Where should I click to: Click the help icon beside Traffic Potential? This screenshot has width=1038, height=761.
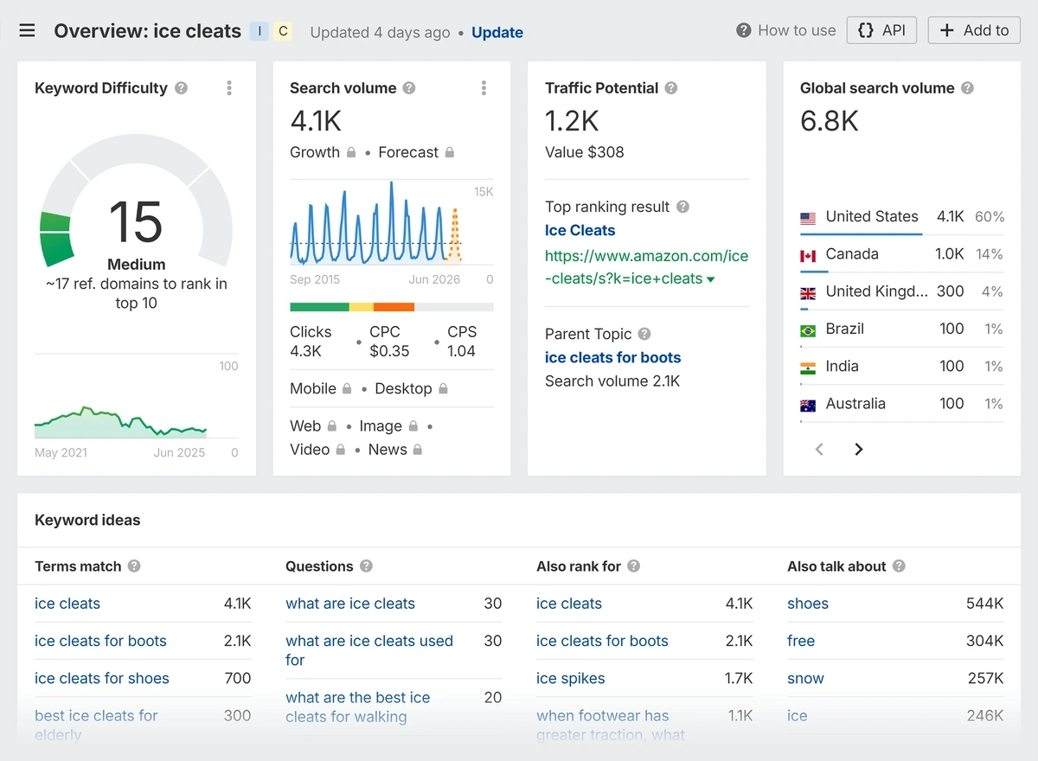click(x=671, y=88)
